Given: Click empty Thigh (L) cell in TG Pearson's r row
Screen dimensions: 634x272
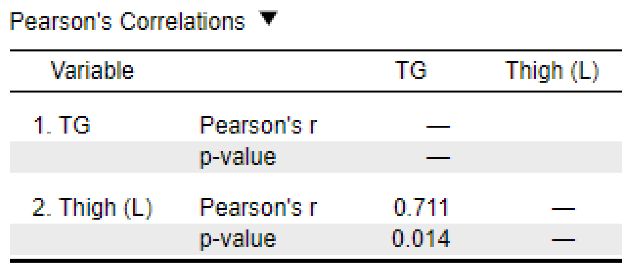Looking at the screenshot, I should (x=551, y=126).
